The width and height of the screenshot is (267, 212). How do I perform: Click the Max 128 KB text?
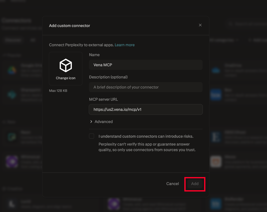coord(58,91)
